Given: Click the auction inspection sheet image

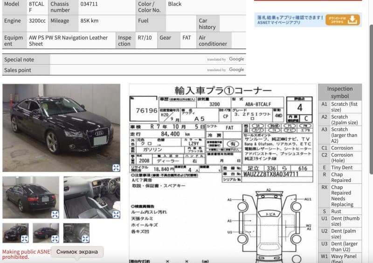Looking at the screenshot, I should tap(223, 174).
